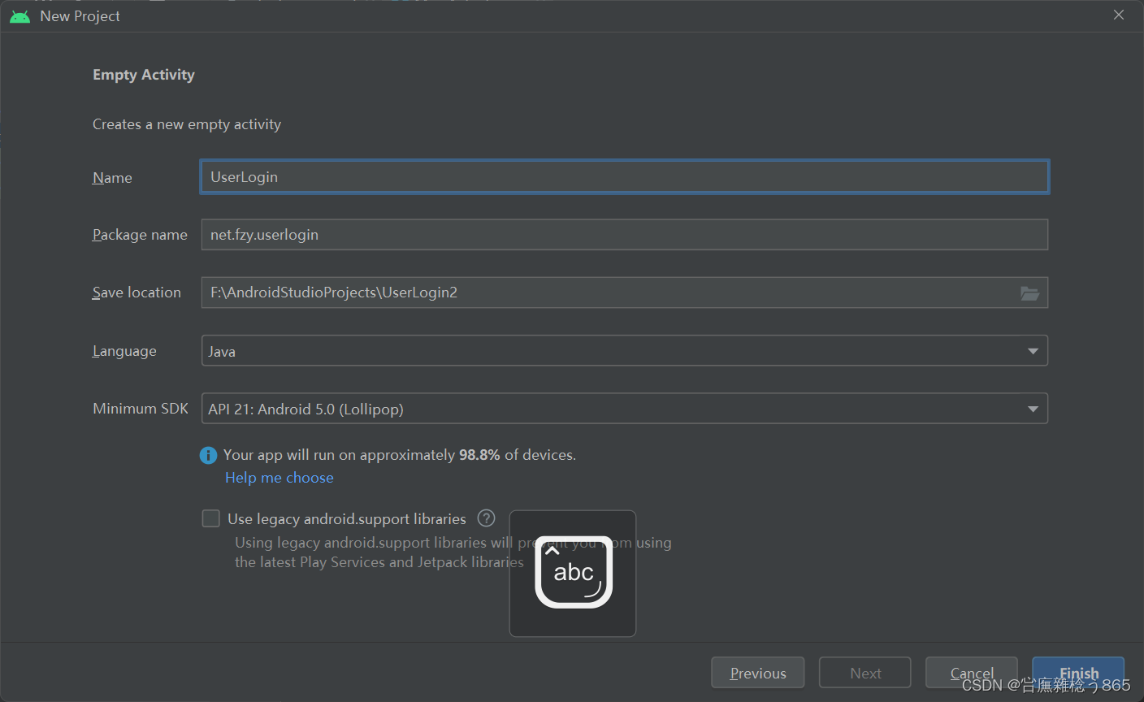Viewport: 1144px width, 702px height.
Task: Close the New Project dialog window
Action: coord(1119,15)
